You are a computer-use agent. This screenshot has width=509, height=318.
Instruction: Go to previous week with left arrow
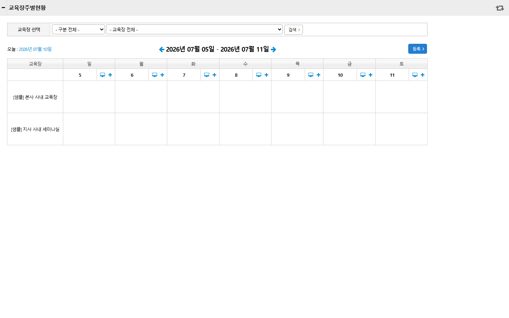coord(162,49)
